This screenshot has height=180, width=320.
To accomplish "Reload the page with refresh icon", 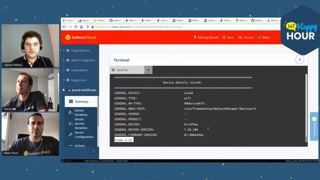I will (75, 26).
